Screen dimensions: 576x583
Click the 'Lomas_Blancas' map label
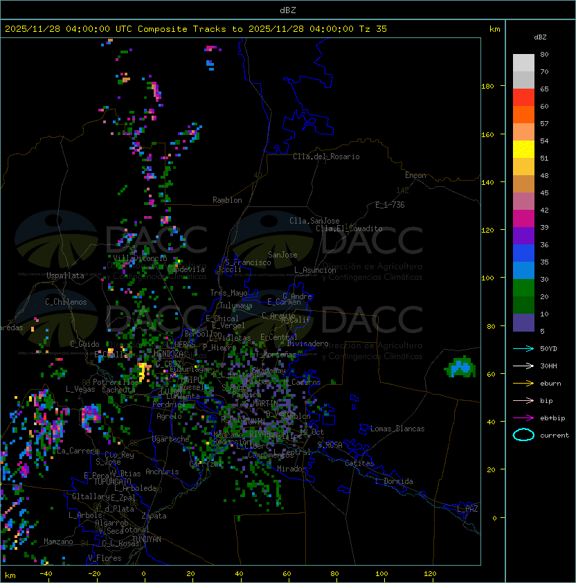click(x=397, y=429)
